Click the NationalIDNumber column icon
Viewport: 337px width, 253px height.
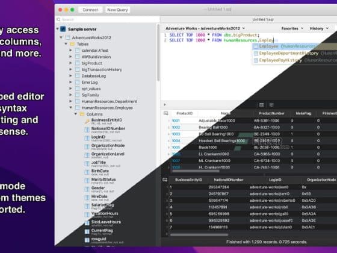click(87, 130)
